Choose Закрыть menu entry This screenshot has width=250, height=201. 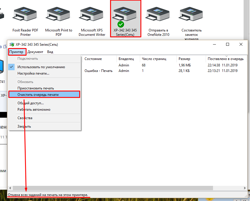tap(44, 126)
